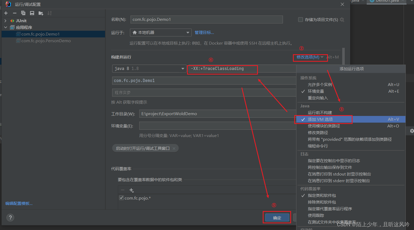Screen dimensions: 414x230
Task: Open 修改选项 dropdown link
Action: pos(310,57)
